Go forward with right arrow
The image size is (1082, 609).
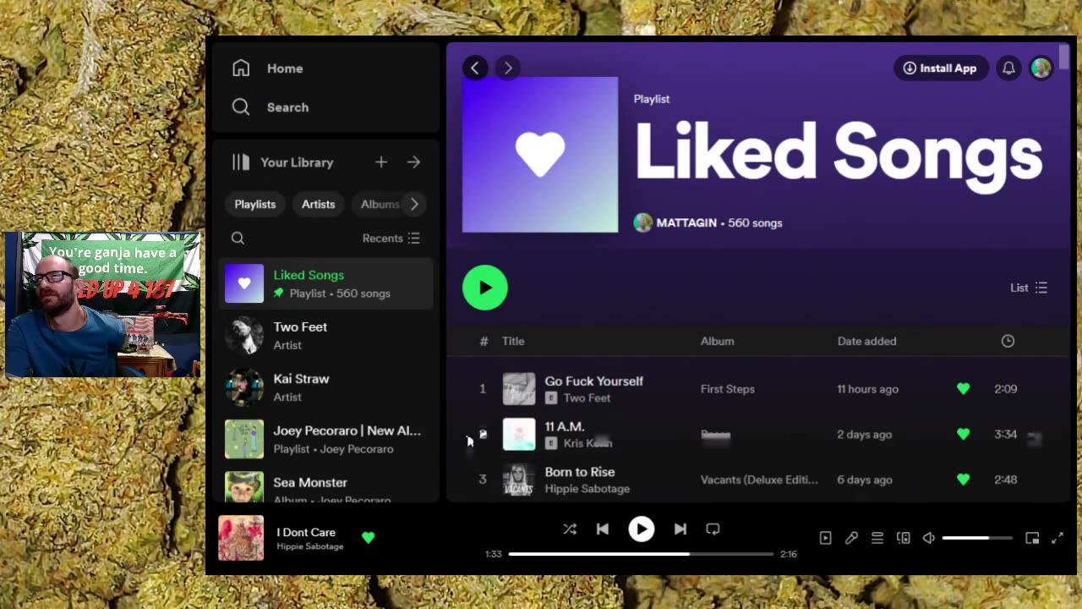click(x=507, y=69)
